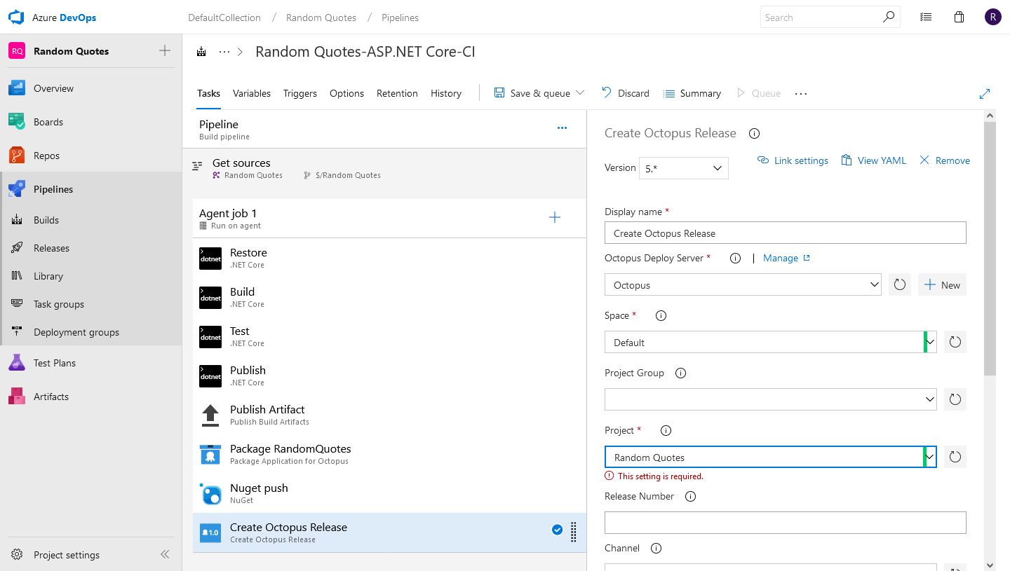The width and height of the screenshot is (1010, 571).
Task: Open the work items list icon in header
Action: [926, 18]
